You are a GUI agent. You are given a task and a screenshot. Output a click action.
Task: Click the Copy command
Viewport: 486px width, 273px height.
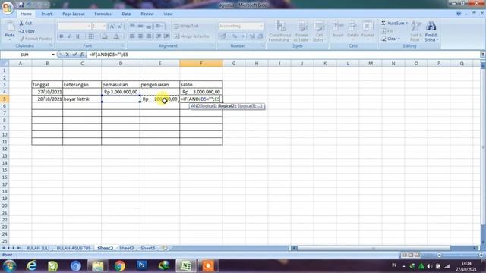27,31
